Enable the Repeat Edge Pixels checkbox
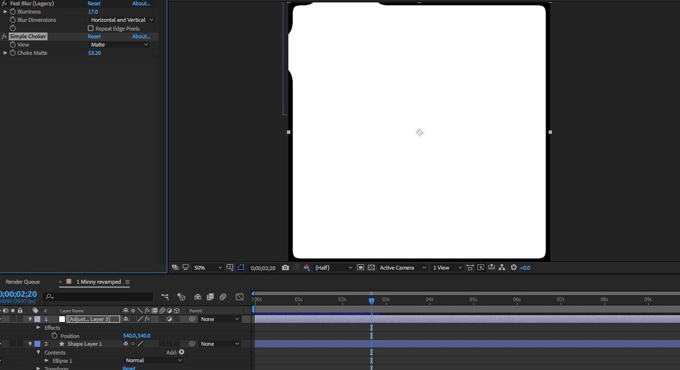 tap(91, 29)
